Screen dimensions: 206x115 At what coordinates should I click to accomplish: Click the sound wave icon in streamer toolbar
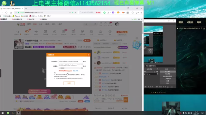36,31
